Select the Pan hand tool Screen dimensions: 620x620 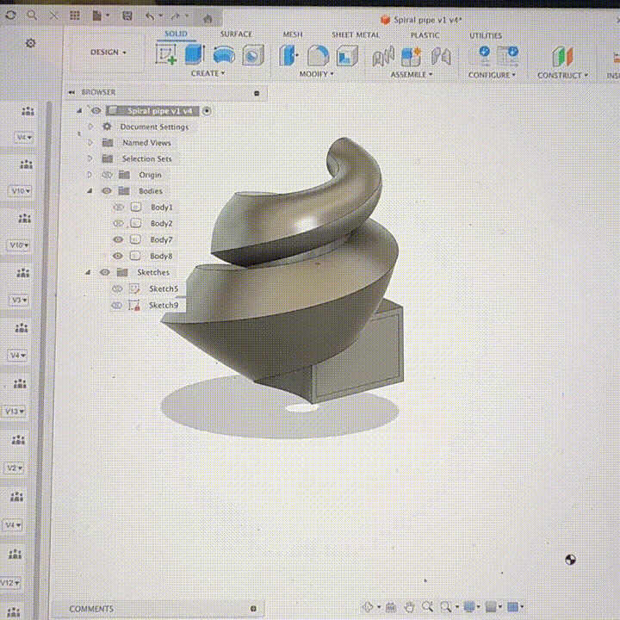coord(409,607)
